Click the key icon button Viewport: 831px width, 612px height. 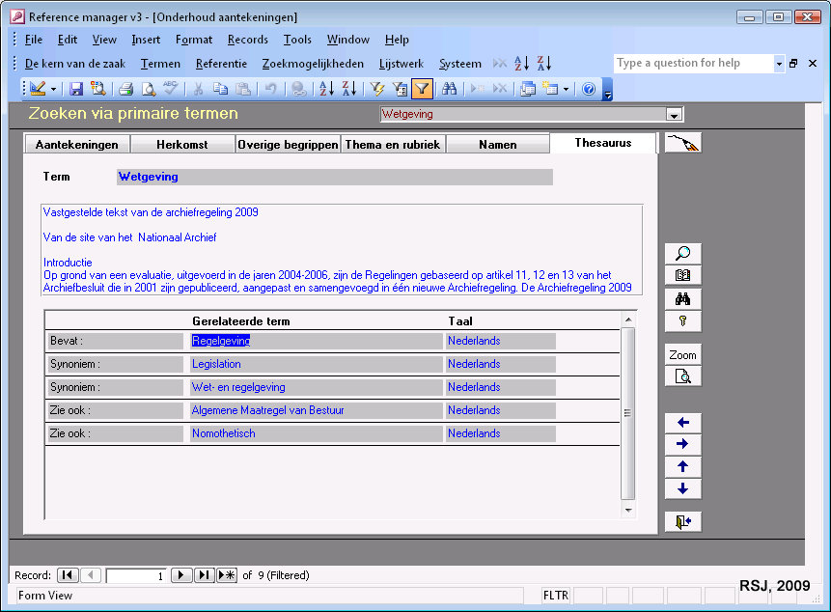(682, 320)
